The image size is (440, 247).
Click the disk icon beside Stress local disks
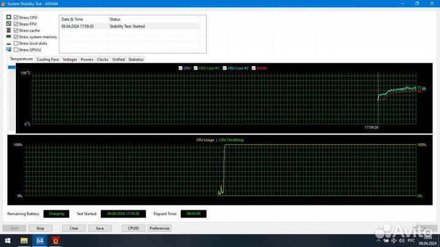tap(9, 43)
